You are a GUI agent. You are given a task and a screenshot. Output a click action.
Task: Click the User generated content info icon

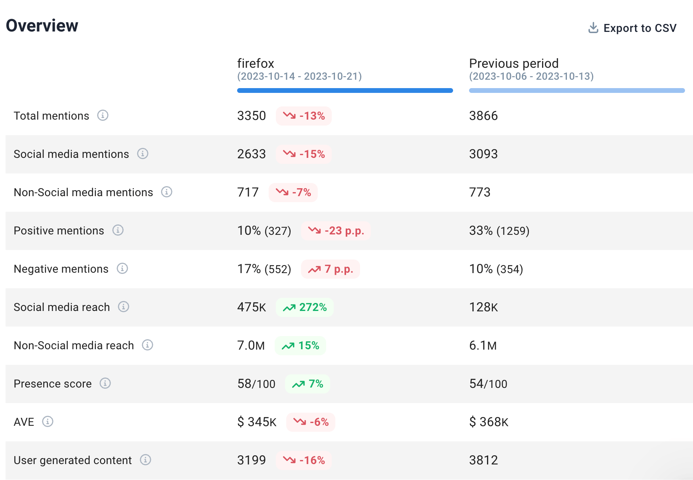[x=145, y=460]
